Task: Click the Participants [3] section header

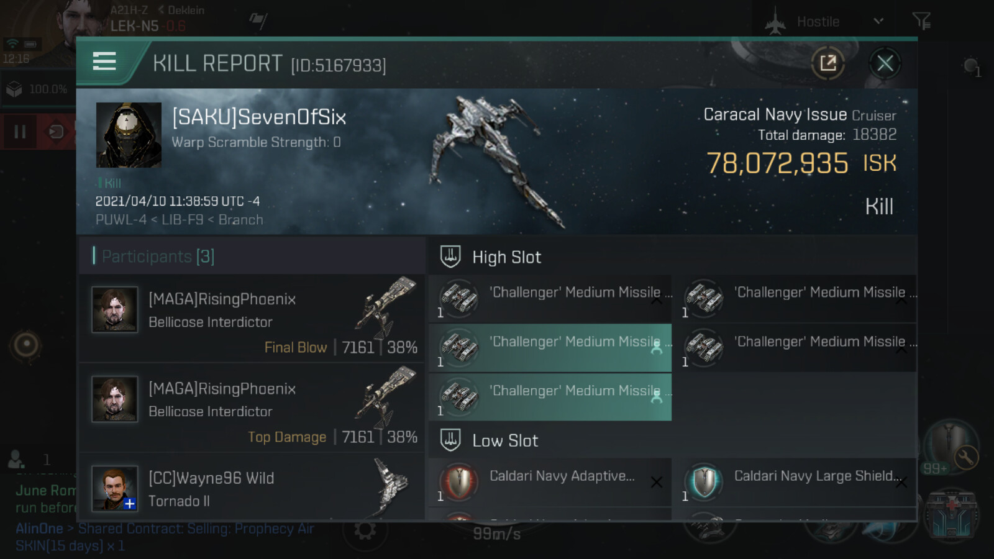Action: coord(158,256)
